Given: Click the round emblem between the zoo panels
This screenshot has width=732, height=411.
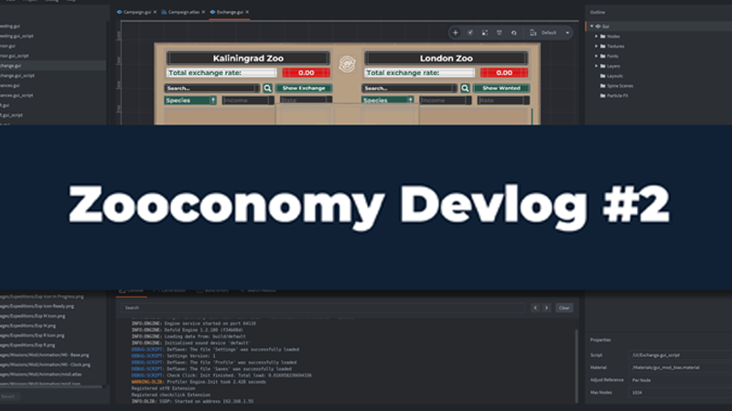Looking at the screenshot, I should (347, 65).
